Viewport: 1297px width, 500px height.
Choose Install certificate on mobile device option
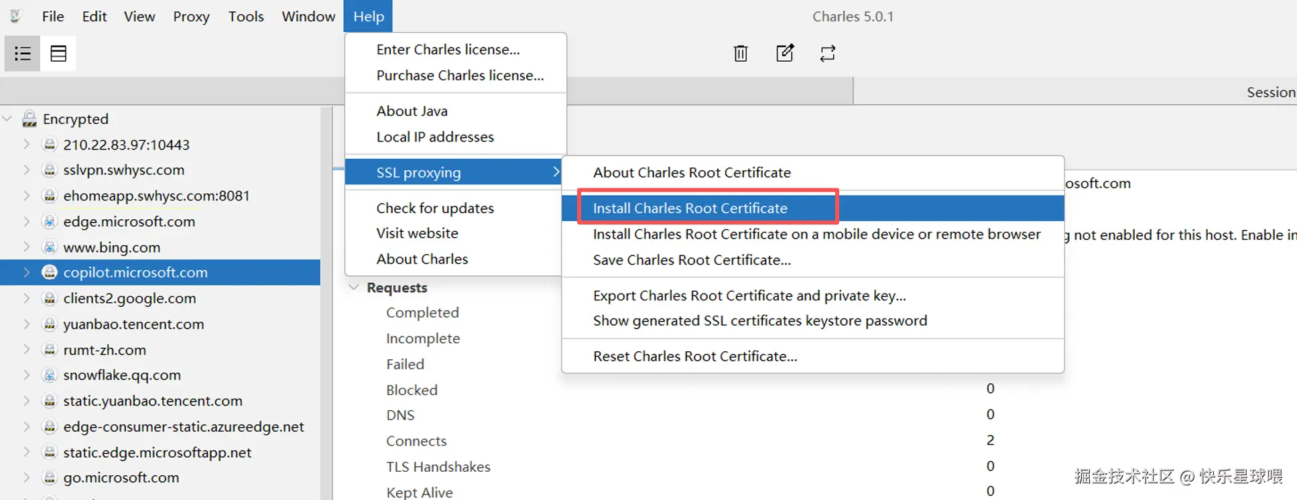tap(813, 234)
